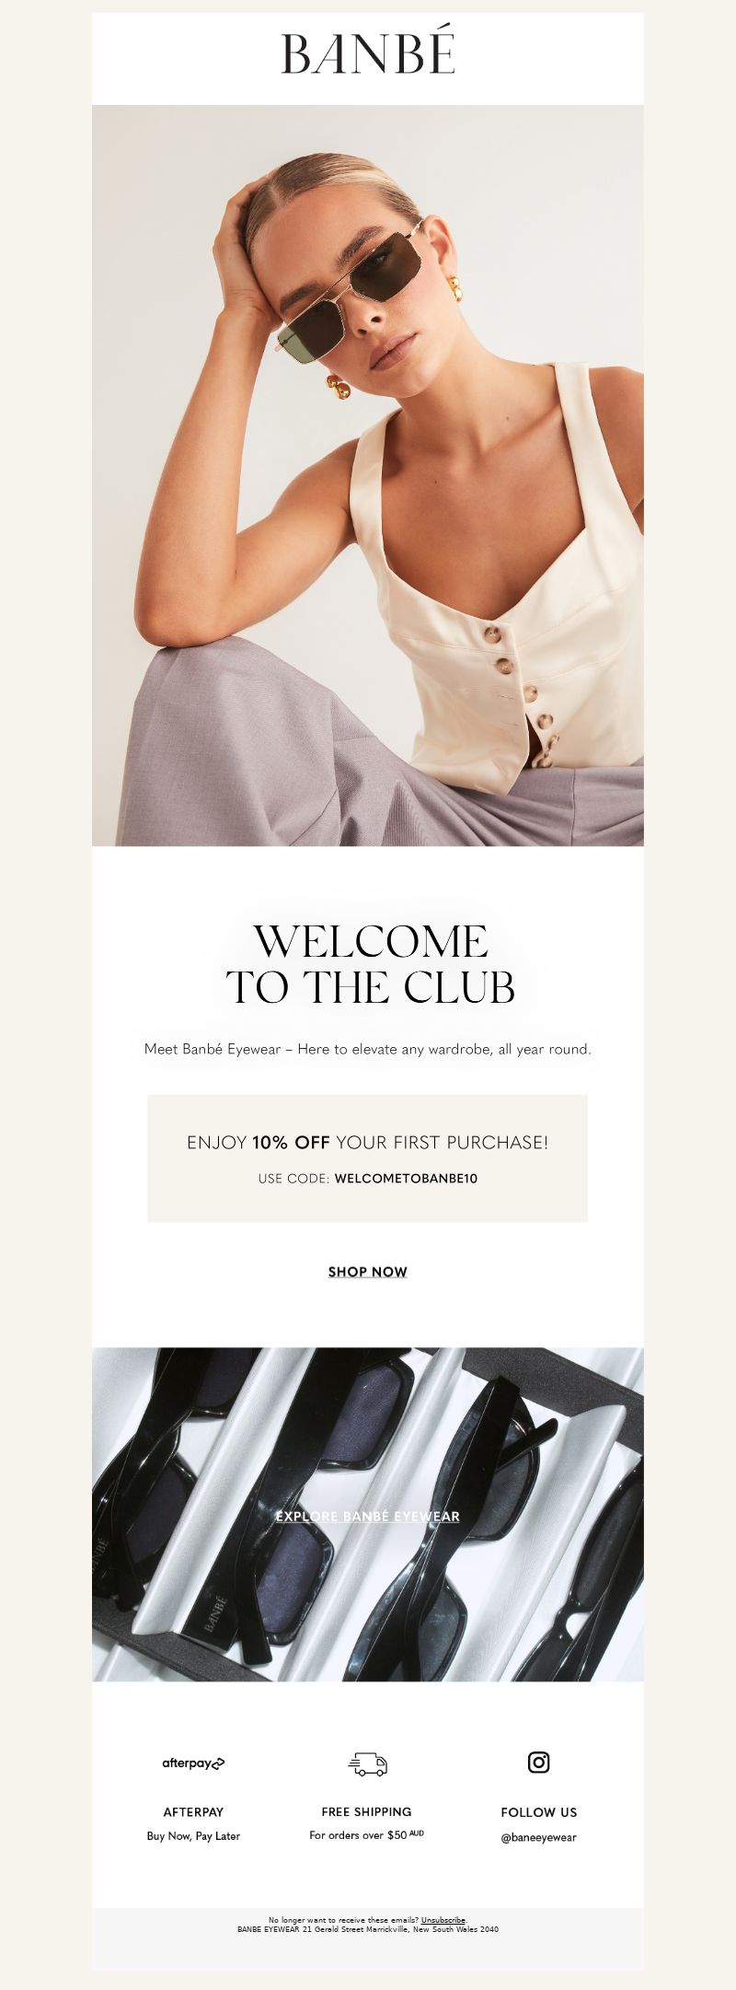
Task: Click the Meet Banbé Eyewear tagline
Action: tap(368, 1049)
